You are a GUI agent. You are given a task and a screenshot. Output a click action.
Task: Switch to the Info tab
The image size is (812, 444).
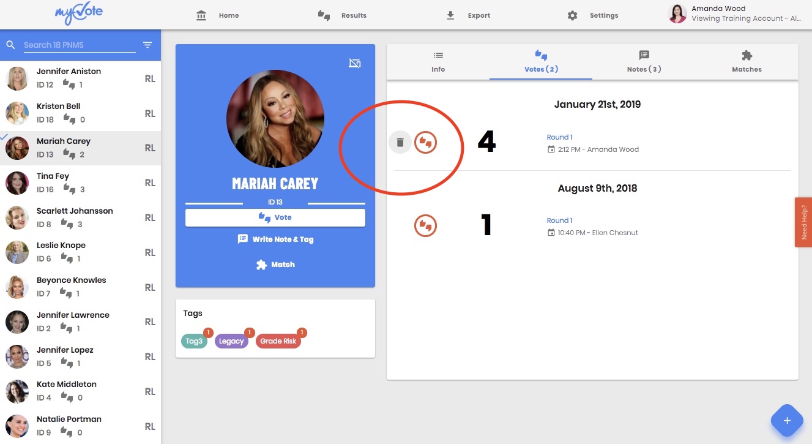click(438, 62)
